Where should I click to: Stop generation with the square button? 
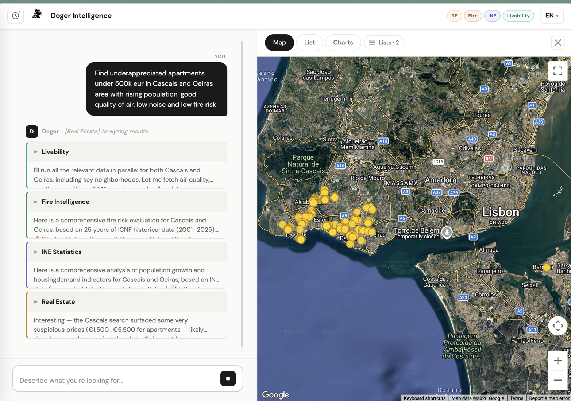coord(228,378)
